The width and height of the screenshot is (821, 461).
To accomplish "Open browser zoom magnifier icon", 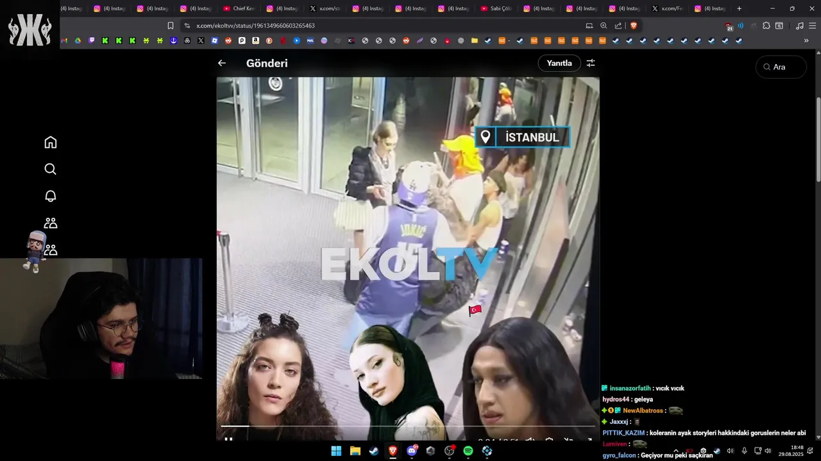I will pos(604,26).
